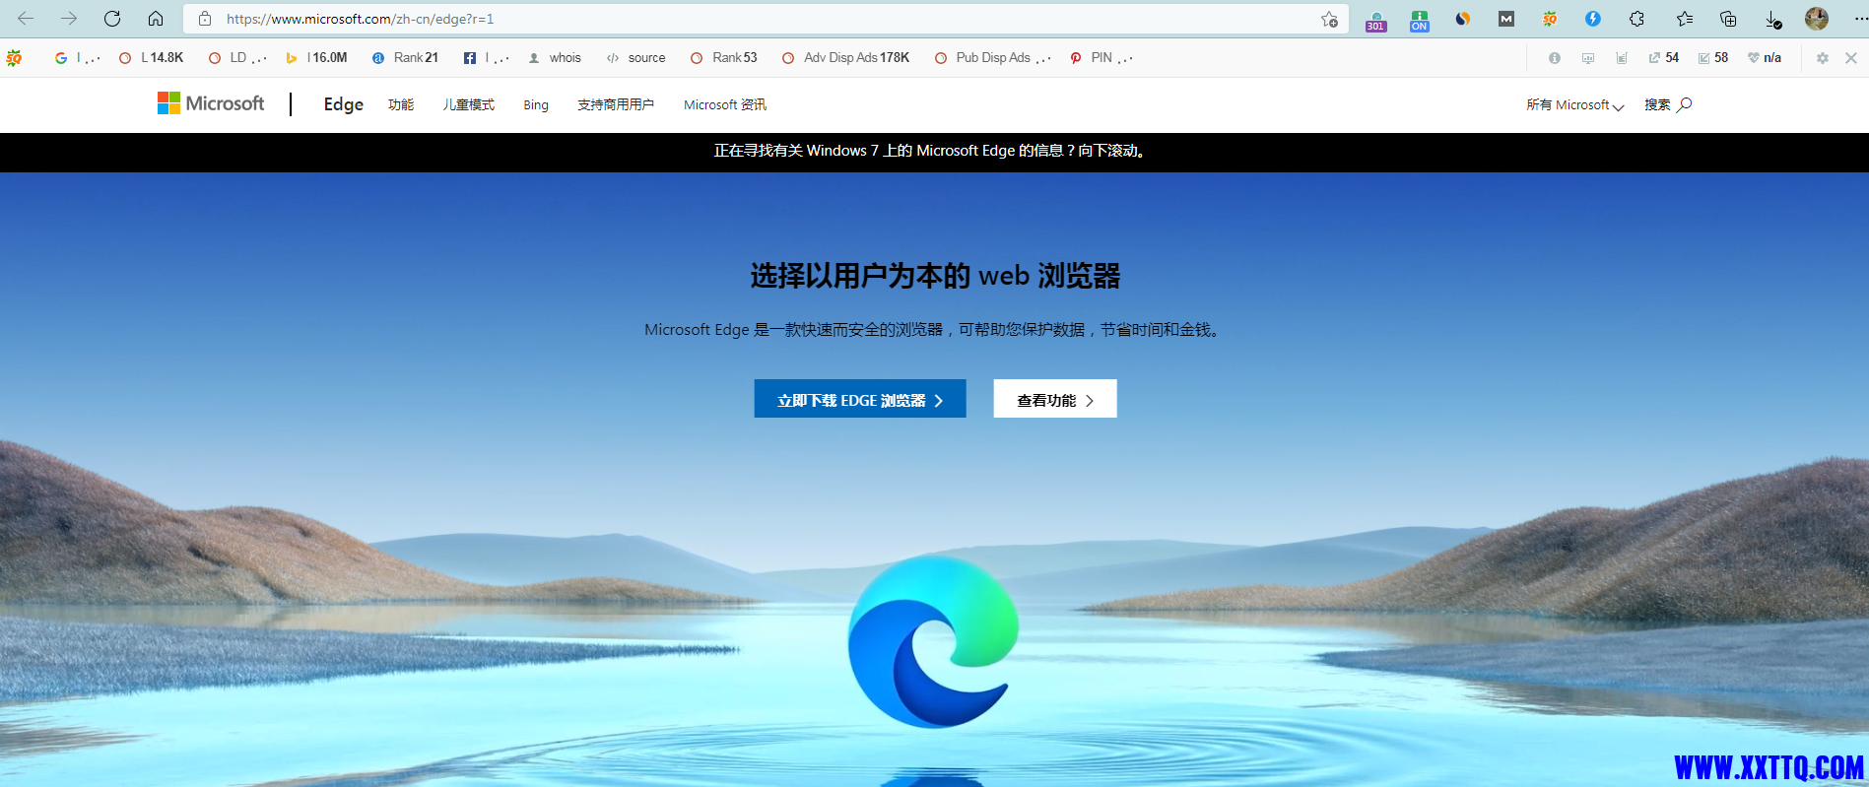
Task: Show external links count 54
Action: click(x=1664, y=58)
